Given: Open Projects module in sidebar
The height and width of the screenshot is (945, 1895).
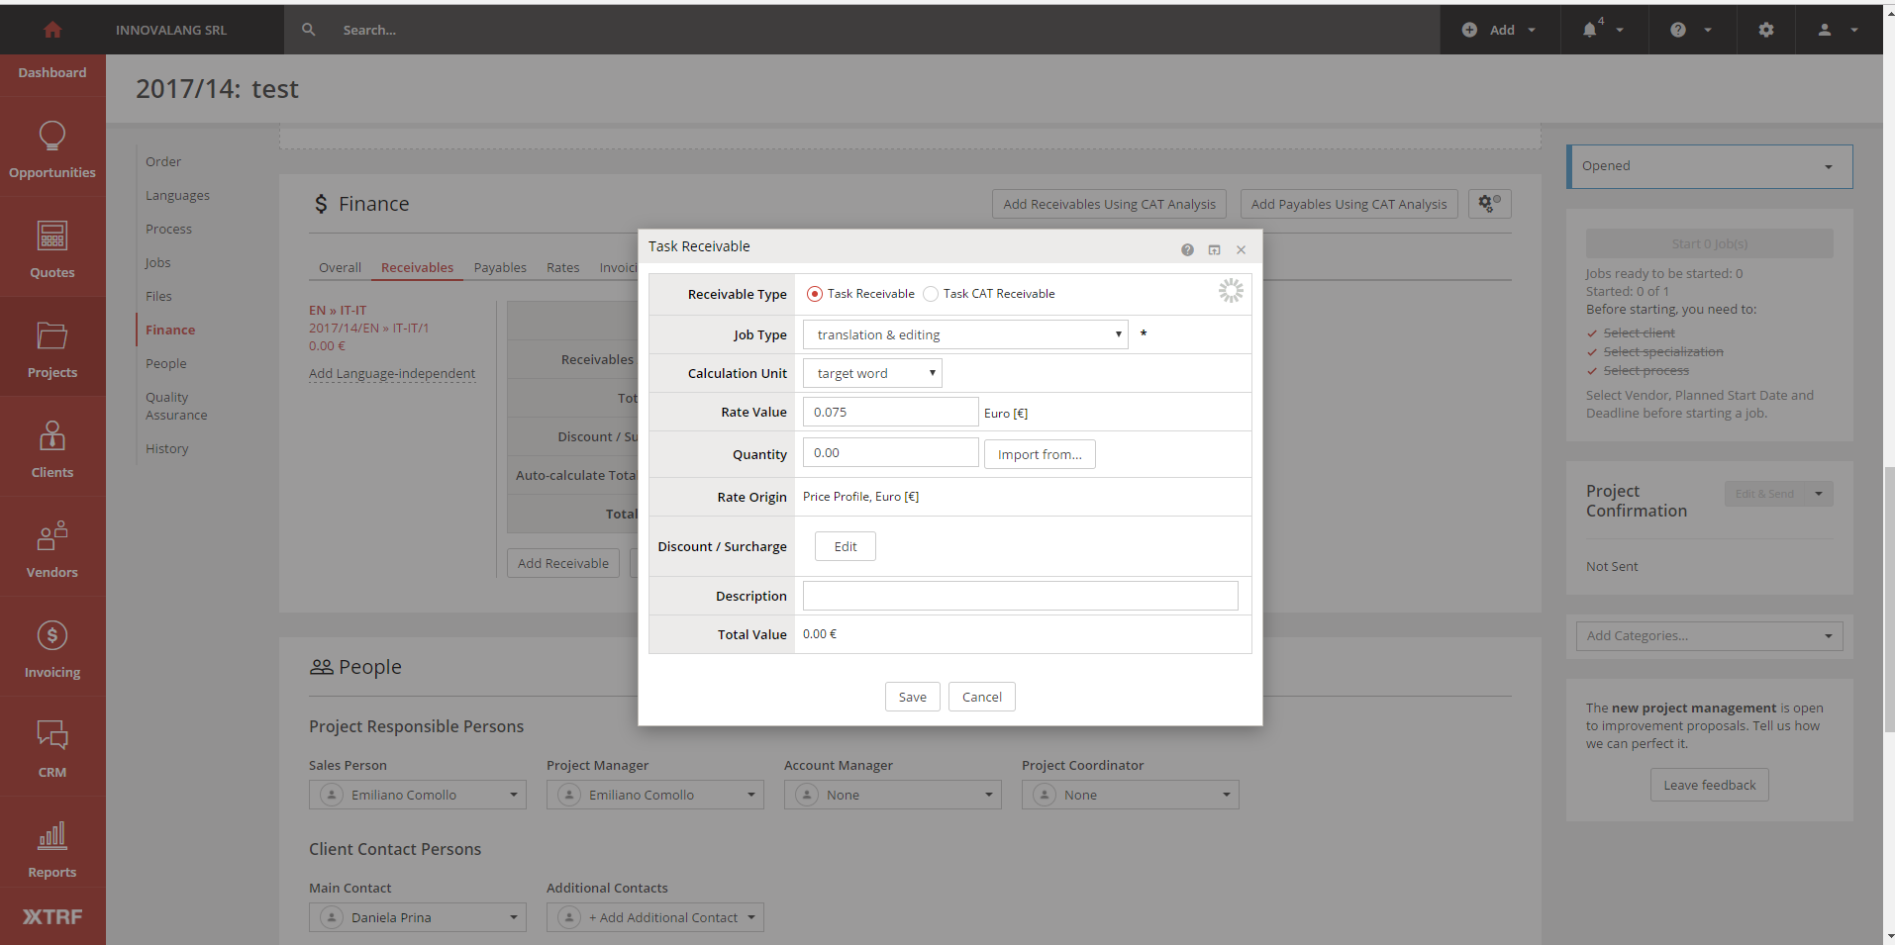Looking at the screenshot, I should pyautogui.click(x=52, y=348).
